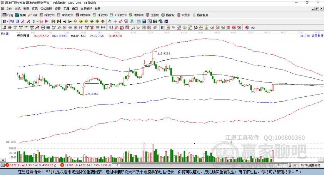The height and width of the screenshot is (175, 324).
Task: Click the red-blue yin-yang icon
Action: (x=247, y=28)
